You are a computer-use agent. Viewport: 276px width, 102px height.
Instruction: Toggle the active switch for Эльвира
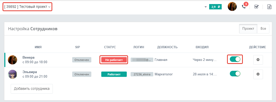pos(235,74)
